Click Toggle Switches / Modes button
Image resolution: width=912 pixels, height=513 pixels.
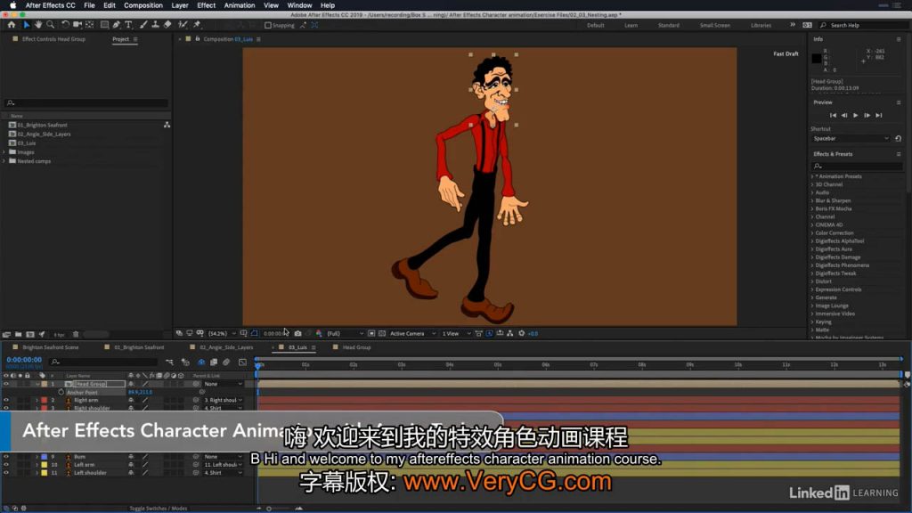159,509
